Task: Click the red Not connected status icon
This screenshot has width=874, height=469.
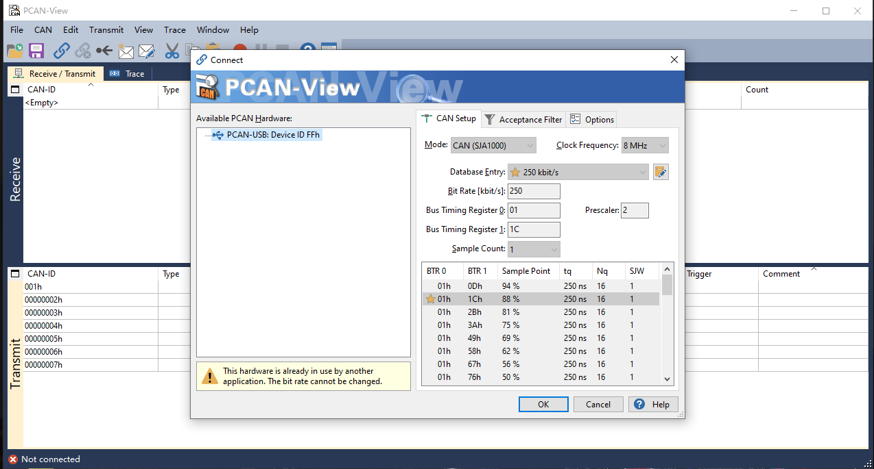Action: point(13,459)
